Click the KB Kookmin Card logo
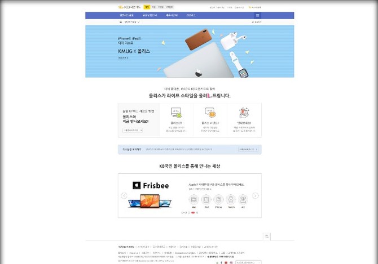The width and height of the screenshot is (378, 264). click(x=129, y=7)
